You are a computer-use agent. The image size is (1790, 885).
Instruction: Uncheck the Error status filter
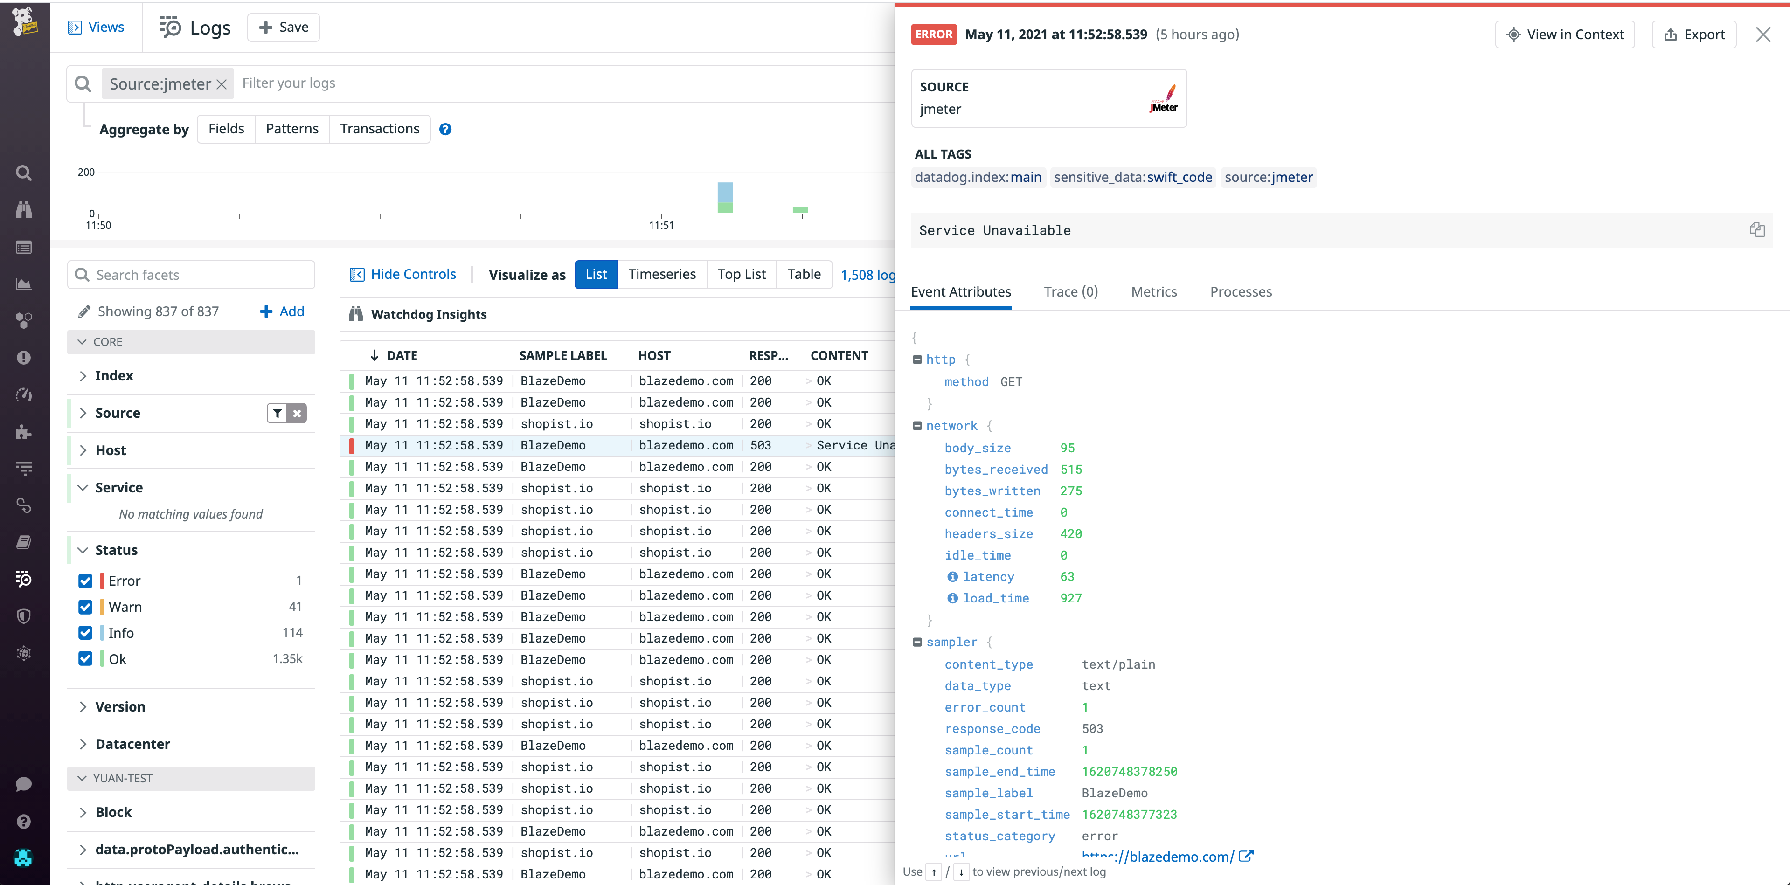pyautogui.click(x=85, y=580)
